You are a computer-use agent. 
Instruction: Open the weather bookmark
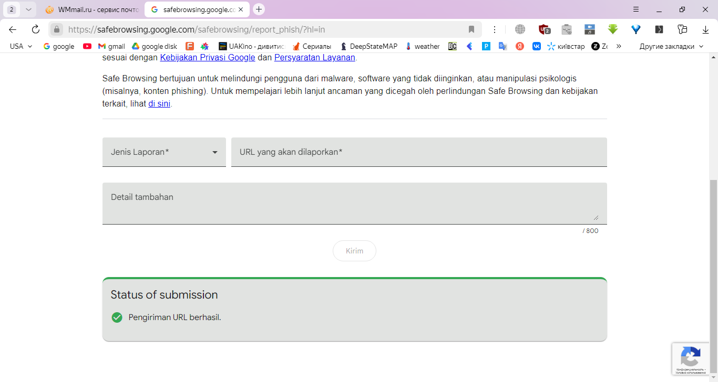coord(423,46)
